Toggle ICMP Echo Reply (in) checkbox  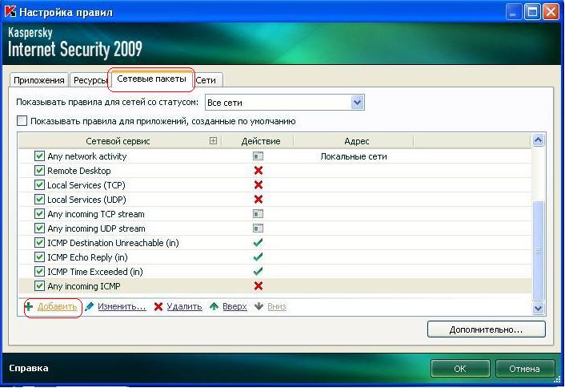pyautogui.click(x=39, y=257)
